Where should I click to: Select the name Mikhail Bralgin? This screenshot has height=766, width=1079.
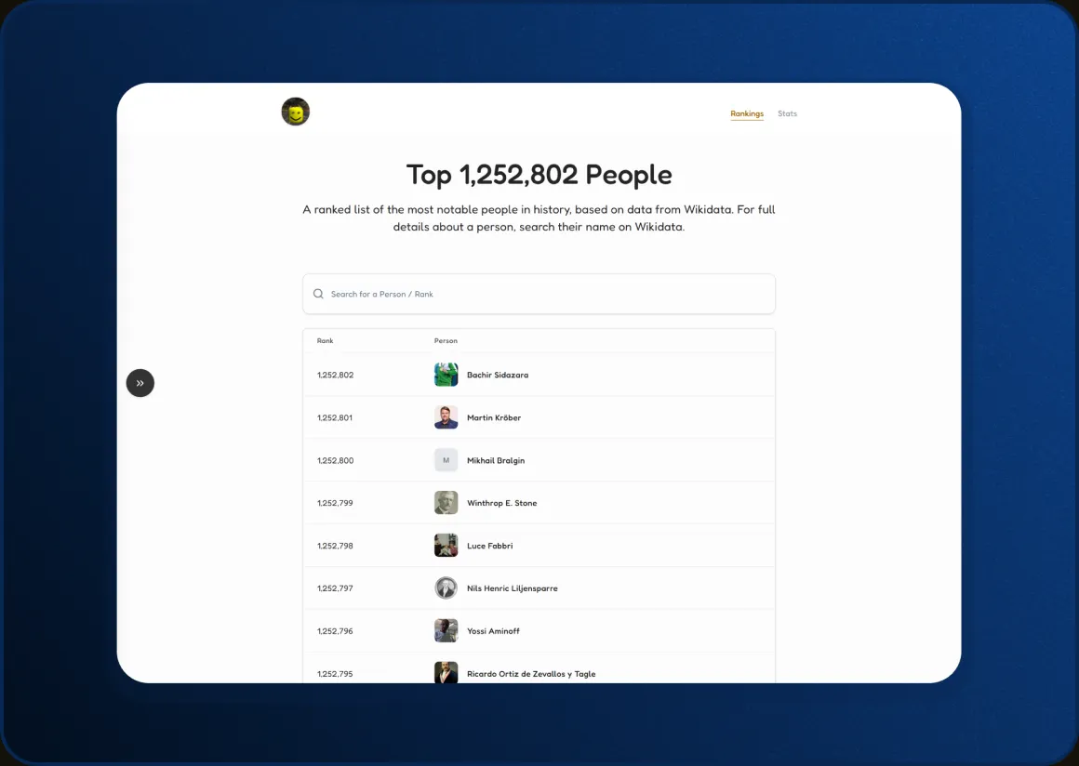tap(496, 460)
